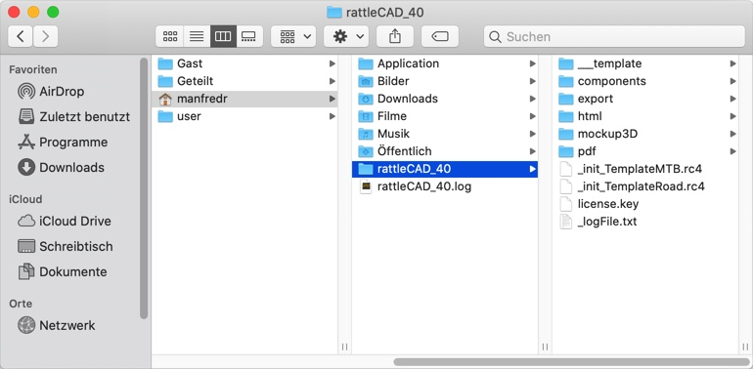Expand the Application folder arrow
This screenshot has height=369, width=753.
click(x=533, y=63)
